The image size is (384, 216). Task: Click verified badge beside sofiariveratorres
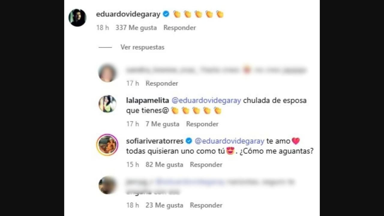tap(189, 141)
